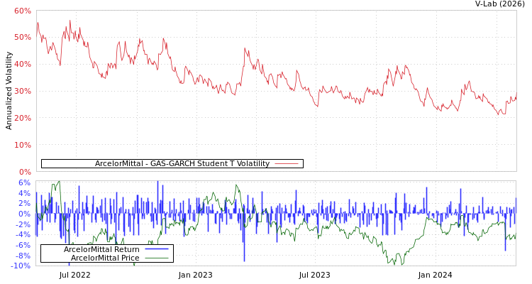Click the -6% label on the return axis
The height and width of the screenshot is (284, 532).
click(23, 245)
